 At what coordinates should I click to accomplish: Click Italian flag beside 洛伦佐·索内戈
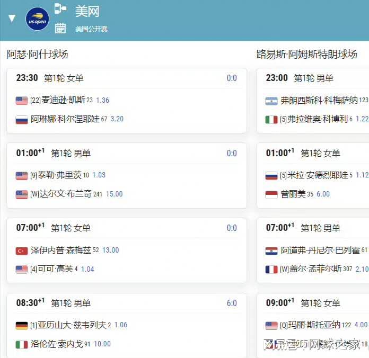pyautogui.click(x=22, y=345)
